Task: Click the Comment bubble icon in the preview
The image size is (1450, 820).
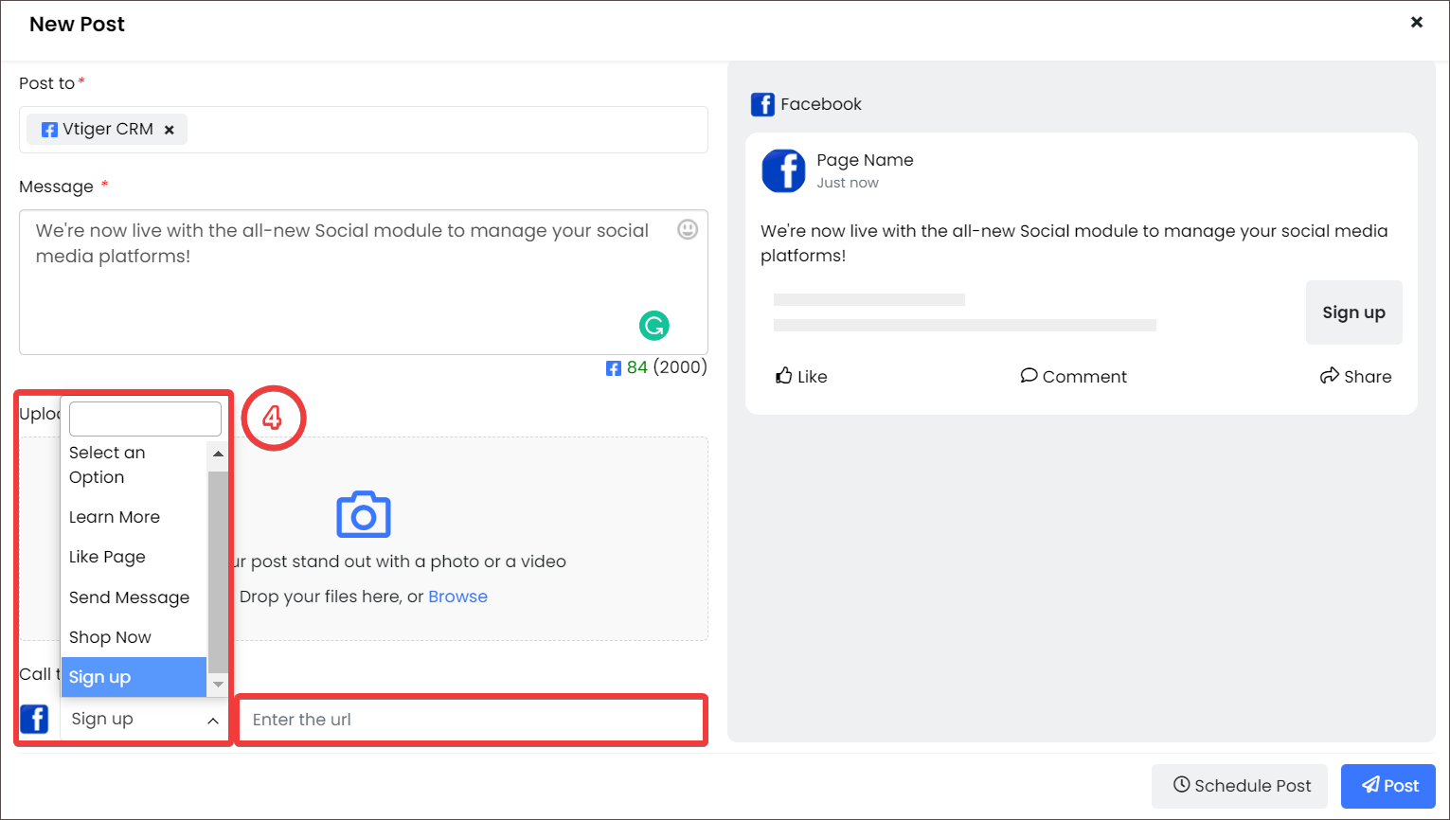Action: click(1029, 375)
